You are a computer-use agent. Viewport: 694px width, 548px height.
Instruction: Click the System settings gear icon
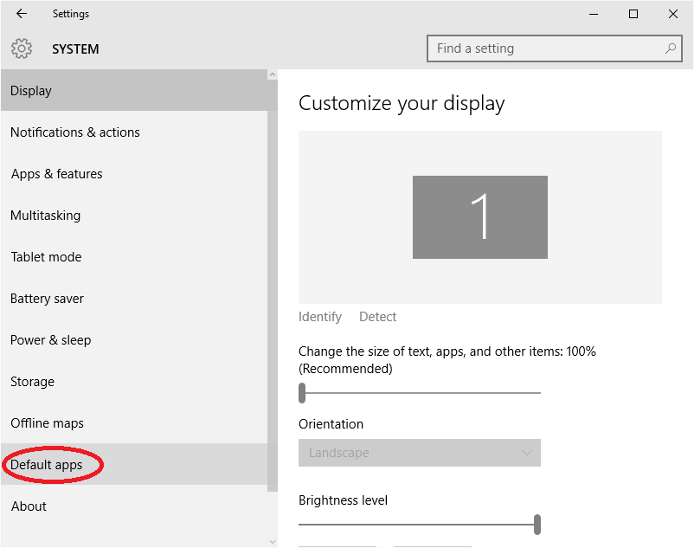pyautogui.click(x=22, y=49)
